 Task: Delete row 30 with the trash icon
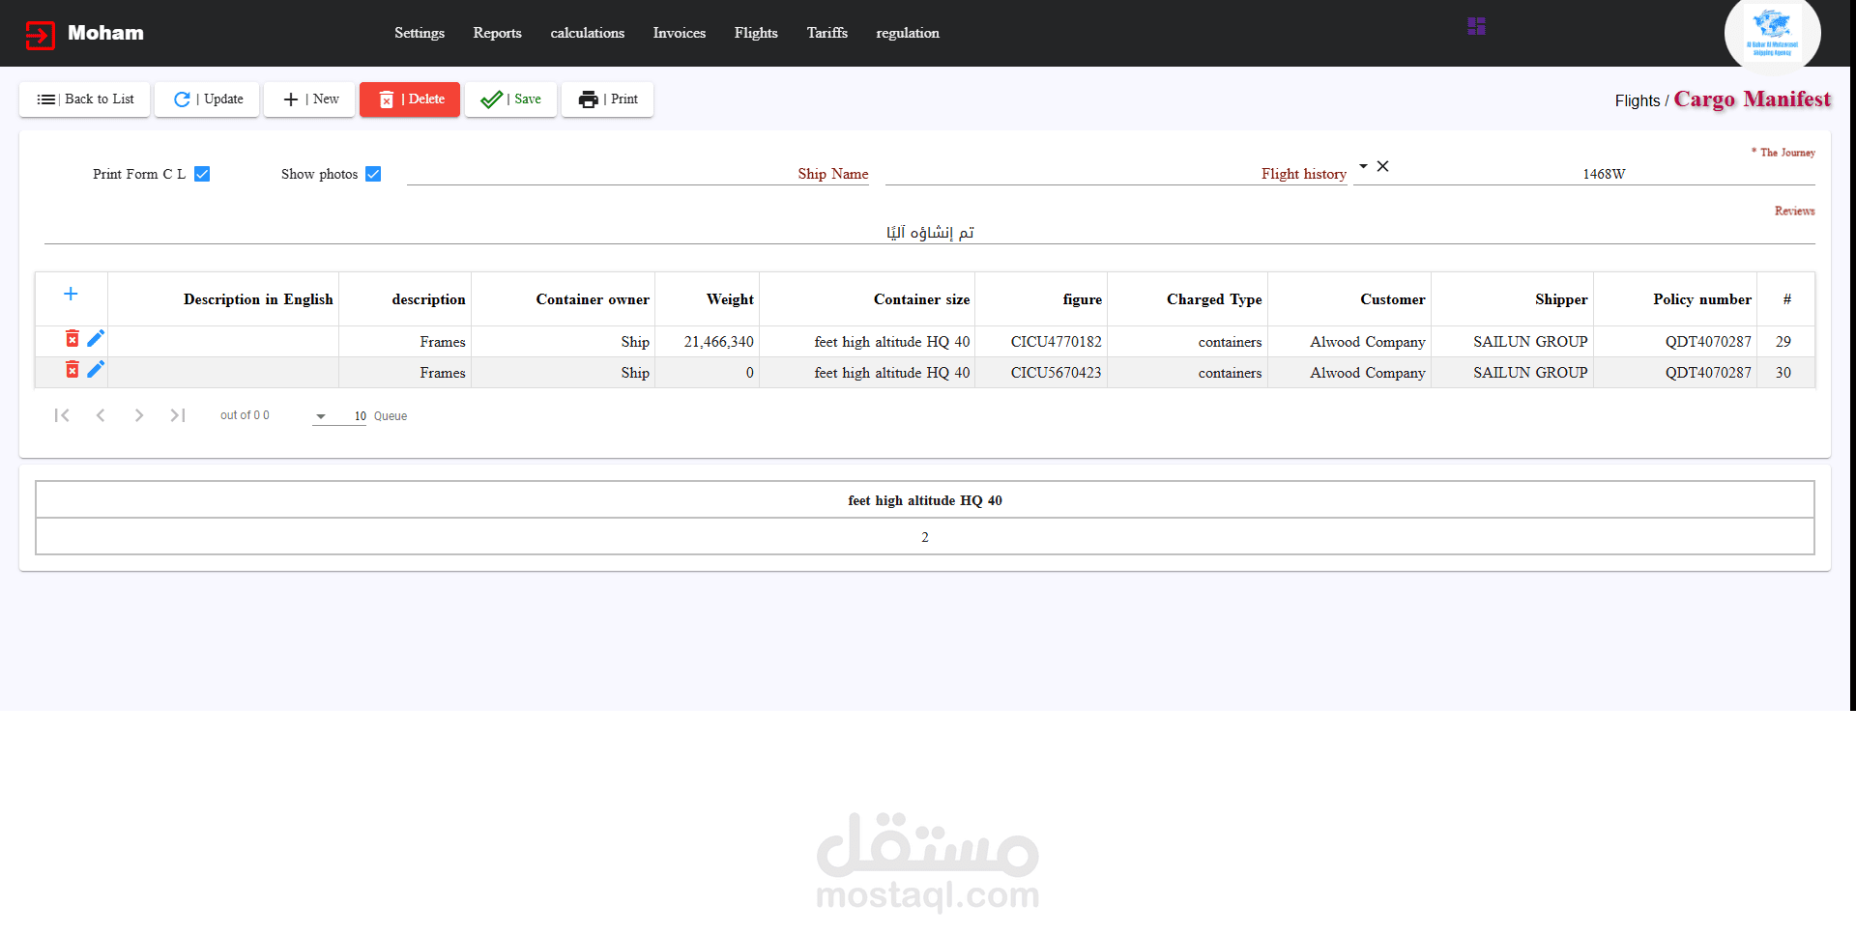[x=72, y=369]
